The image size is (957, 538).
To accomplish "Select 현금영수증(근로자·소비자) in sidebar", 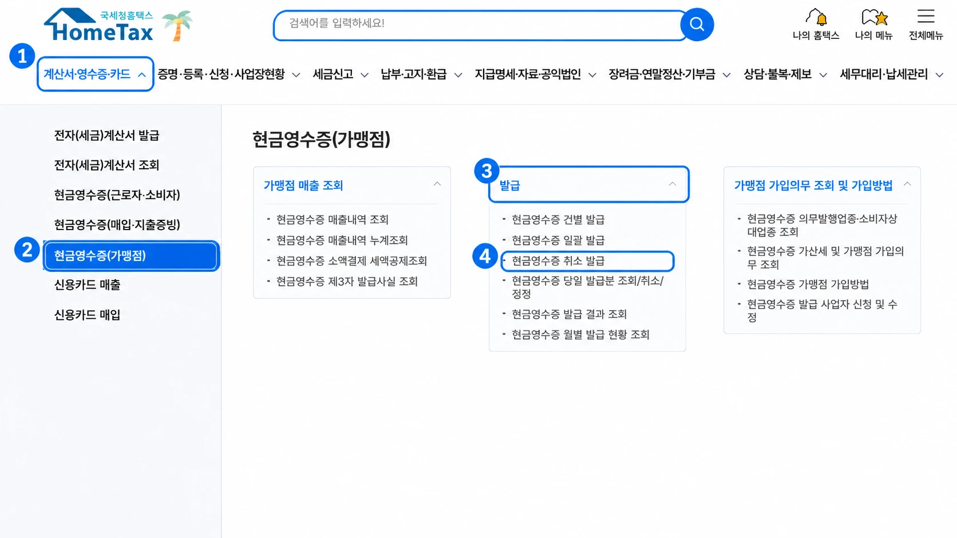I will 117,195.
